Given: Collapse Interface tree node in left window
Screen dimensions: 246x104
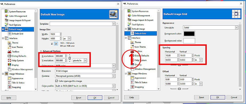Looking at the screenshot, I should click(3, 38).
